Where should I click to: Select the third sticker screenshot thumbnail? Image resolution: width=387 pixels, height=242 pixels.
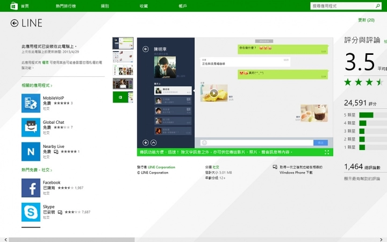point(123,70)
